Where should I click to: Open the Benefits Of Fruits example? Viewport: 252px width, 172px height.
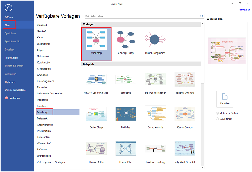coord(185,79)
